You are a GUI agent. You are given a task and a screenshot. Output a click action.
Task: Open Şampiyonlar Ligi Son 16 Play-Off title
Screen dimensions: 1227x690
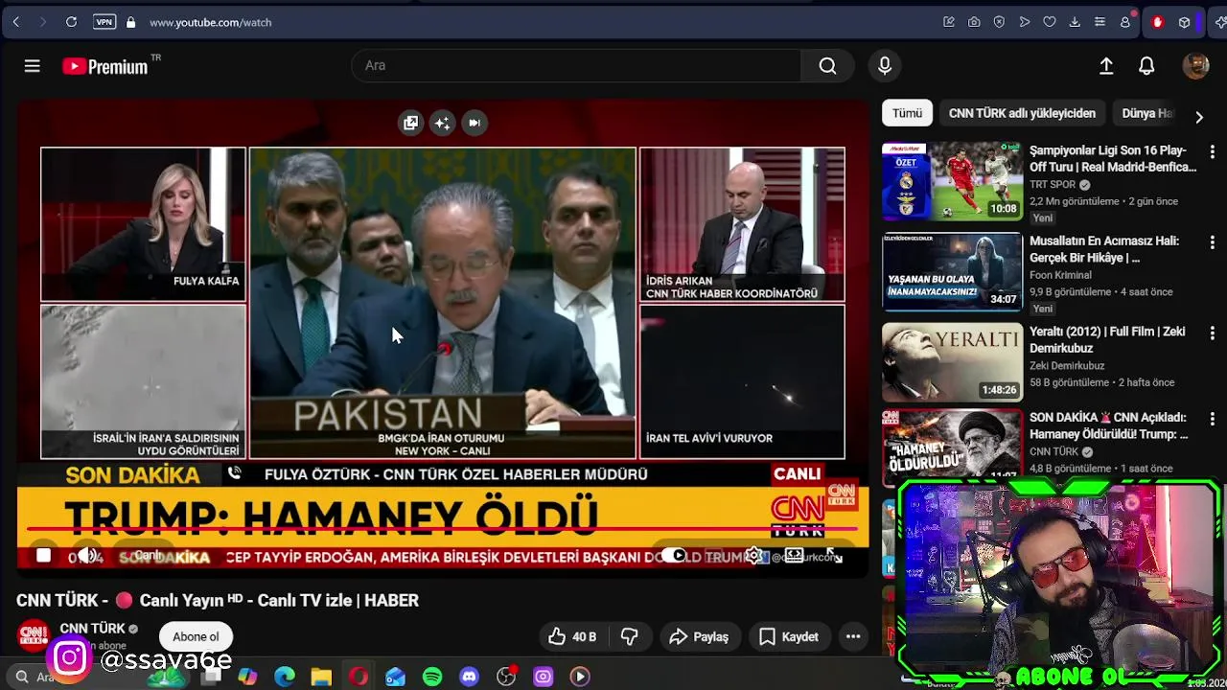[x=1112, y=158]
